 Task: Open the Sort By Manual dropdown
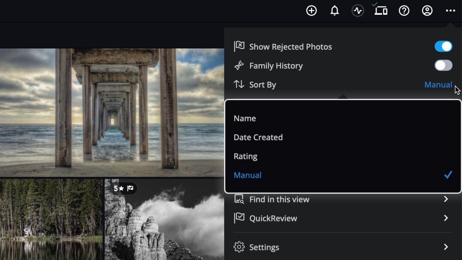coord(438,85)
